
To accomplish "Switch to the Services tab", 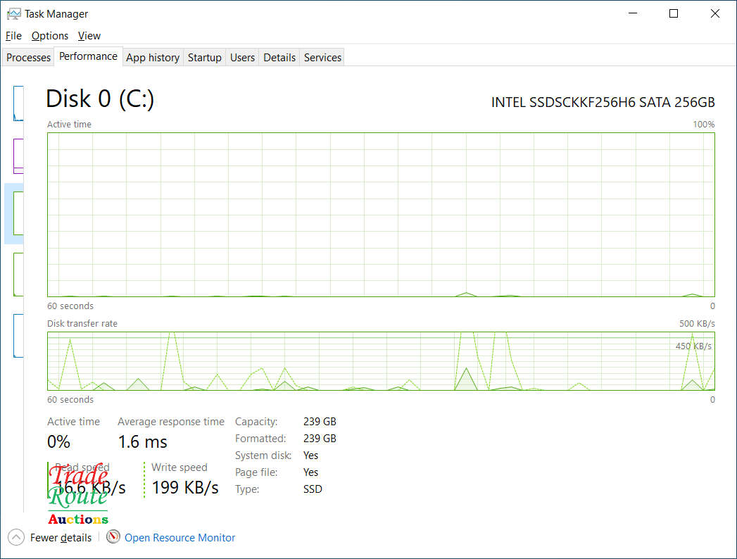I will tap(322, 57).
